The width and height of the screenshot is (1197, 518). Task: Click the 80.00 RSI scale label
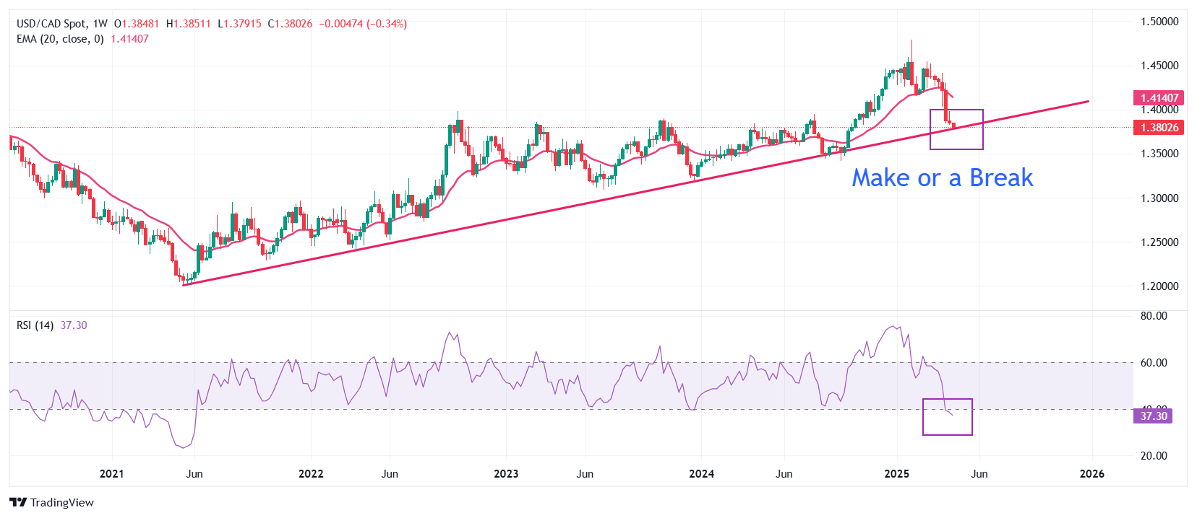(x=1154, y=316)
